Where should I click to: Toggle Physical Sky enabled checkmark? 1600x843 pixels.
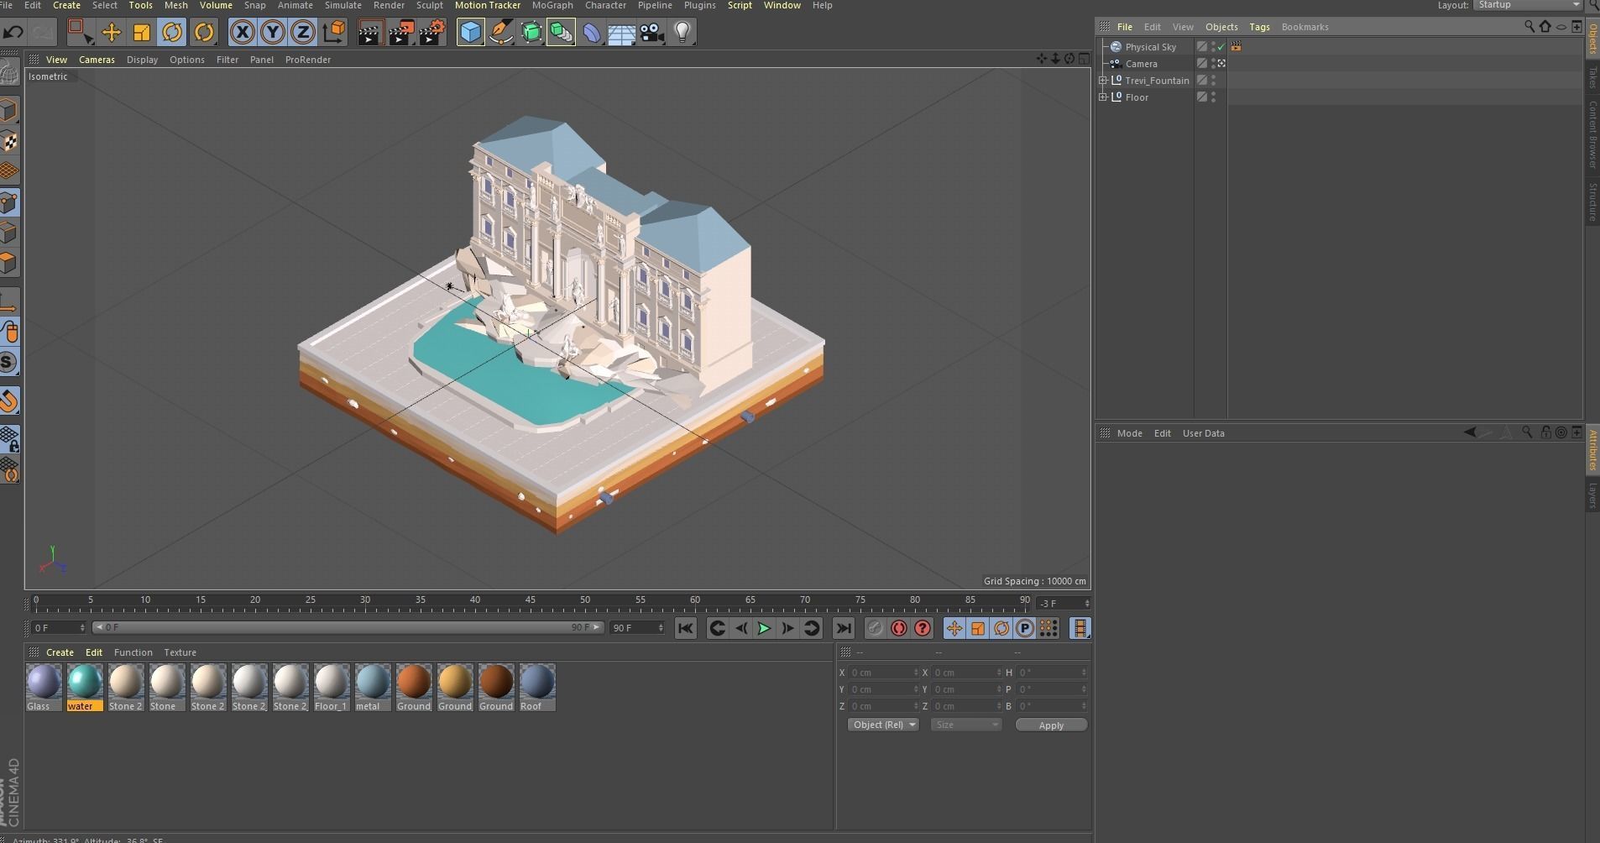[1221, 47]
